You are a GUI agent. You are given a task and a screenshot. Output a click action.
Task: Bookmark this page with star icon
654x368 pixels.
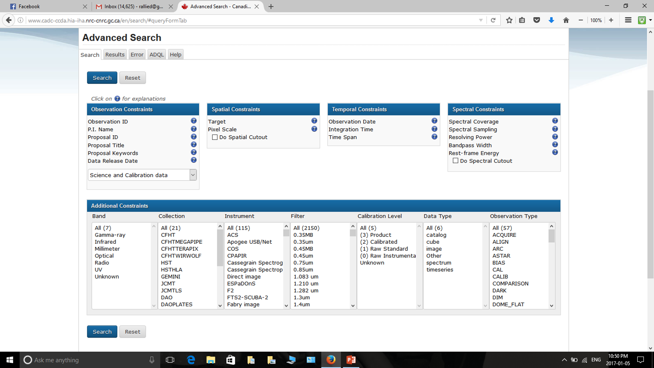pos(509,20)
